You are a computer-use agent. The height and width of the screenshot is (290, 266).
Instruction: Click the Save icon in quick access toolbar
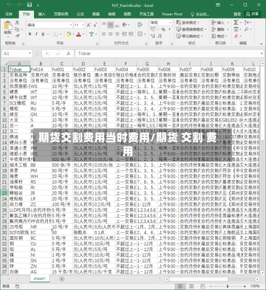tap(30, 5)
